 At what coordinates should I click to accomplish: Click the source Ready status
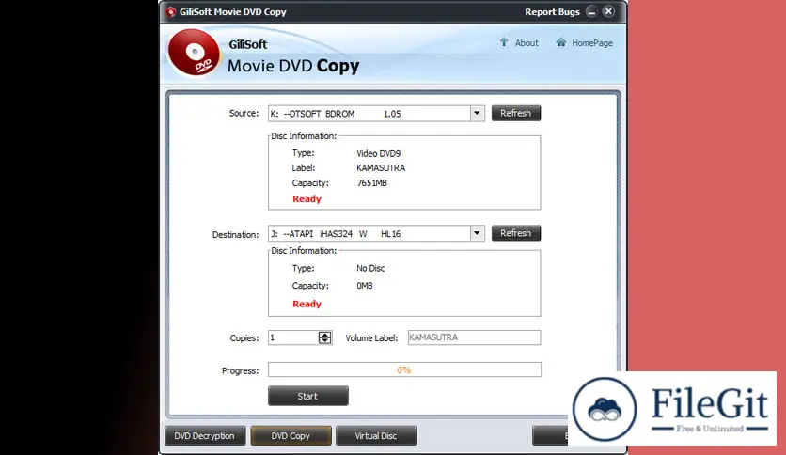[307, 199]
